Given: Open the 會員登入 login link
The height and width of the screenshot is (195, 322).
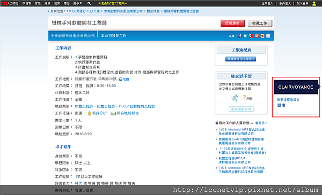Looking at the screenshot, I should point(285,3).
